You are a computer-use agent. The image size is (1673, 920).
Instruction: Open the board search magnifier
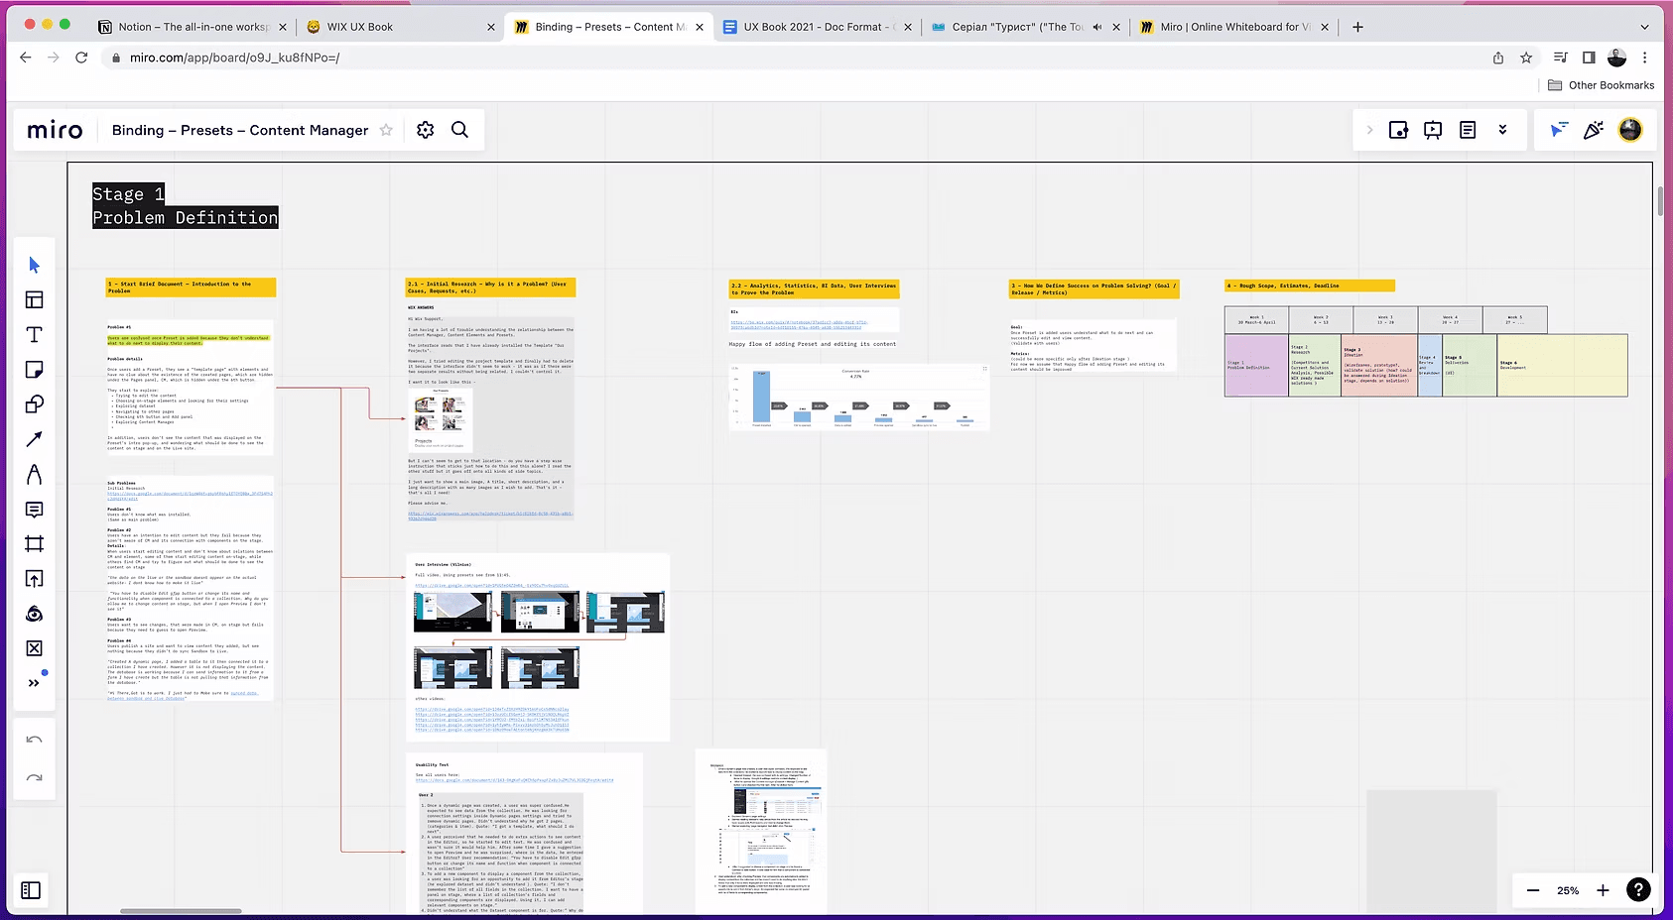pyautogui.click(x=459, y=130)
